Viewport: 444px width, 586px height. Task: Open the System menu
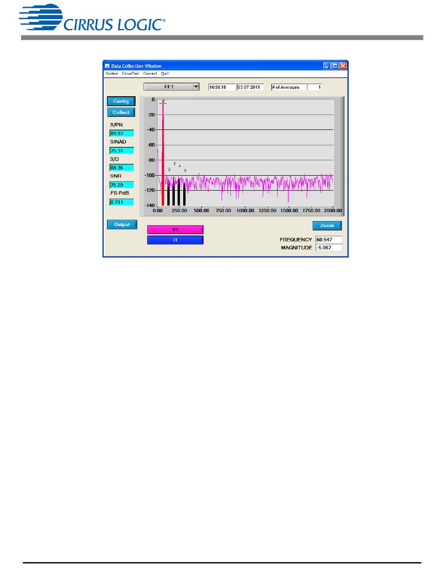112,74
